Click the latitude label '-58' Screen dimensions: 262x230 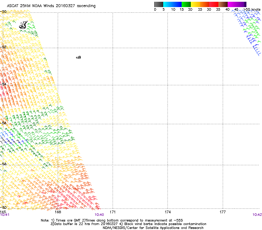coord(3,164)
